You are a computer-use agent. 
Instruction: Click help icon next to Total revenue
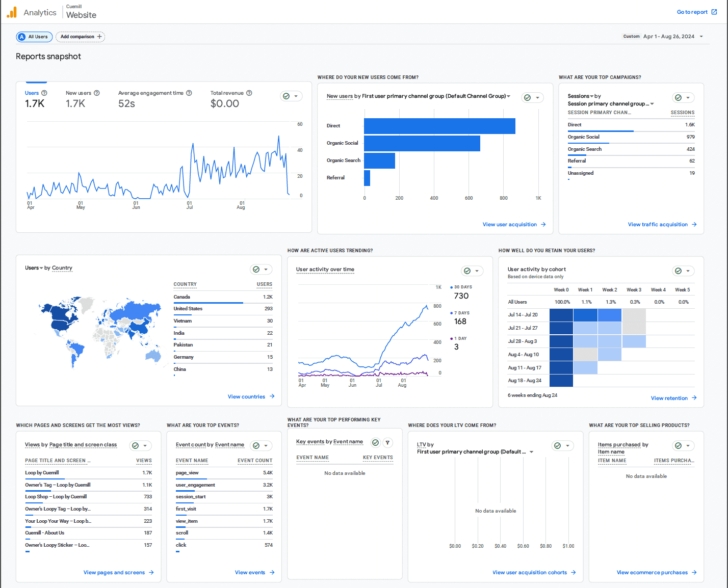pyautogui.click(x=249, y=93)
